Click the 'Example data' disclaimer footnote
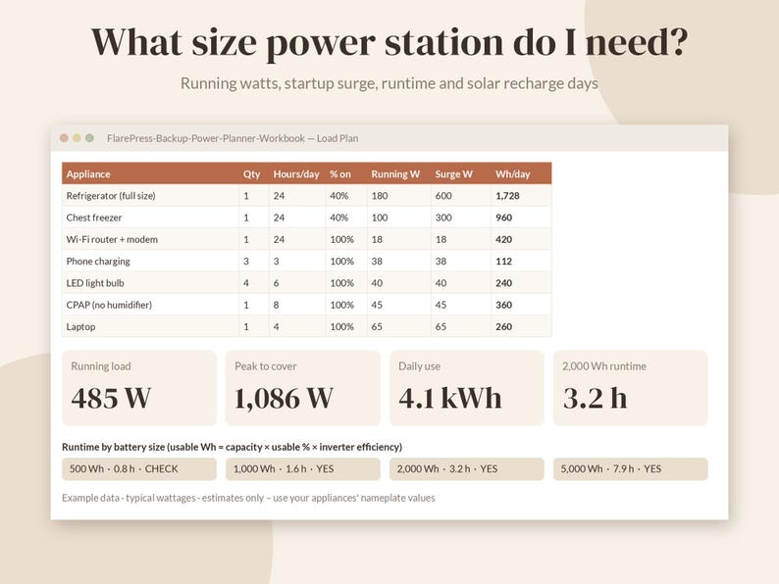Viewport: 779px width, 584px height. tap(248, 498)
